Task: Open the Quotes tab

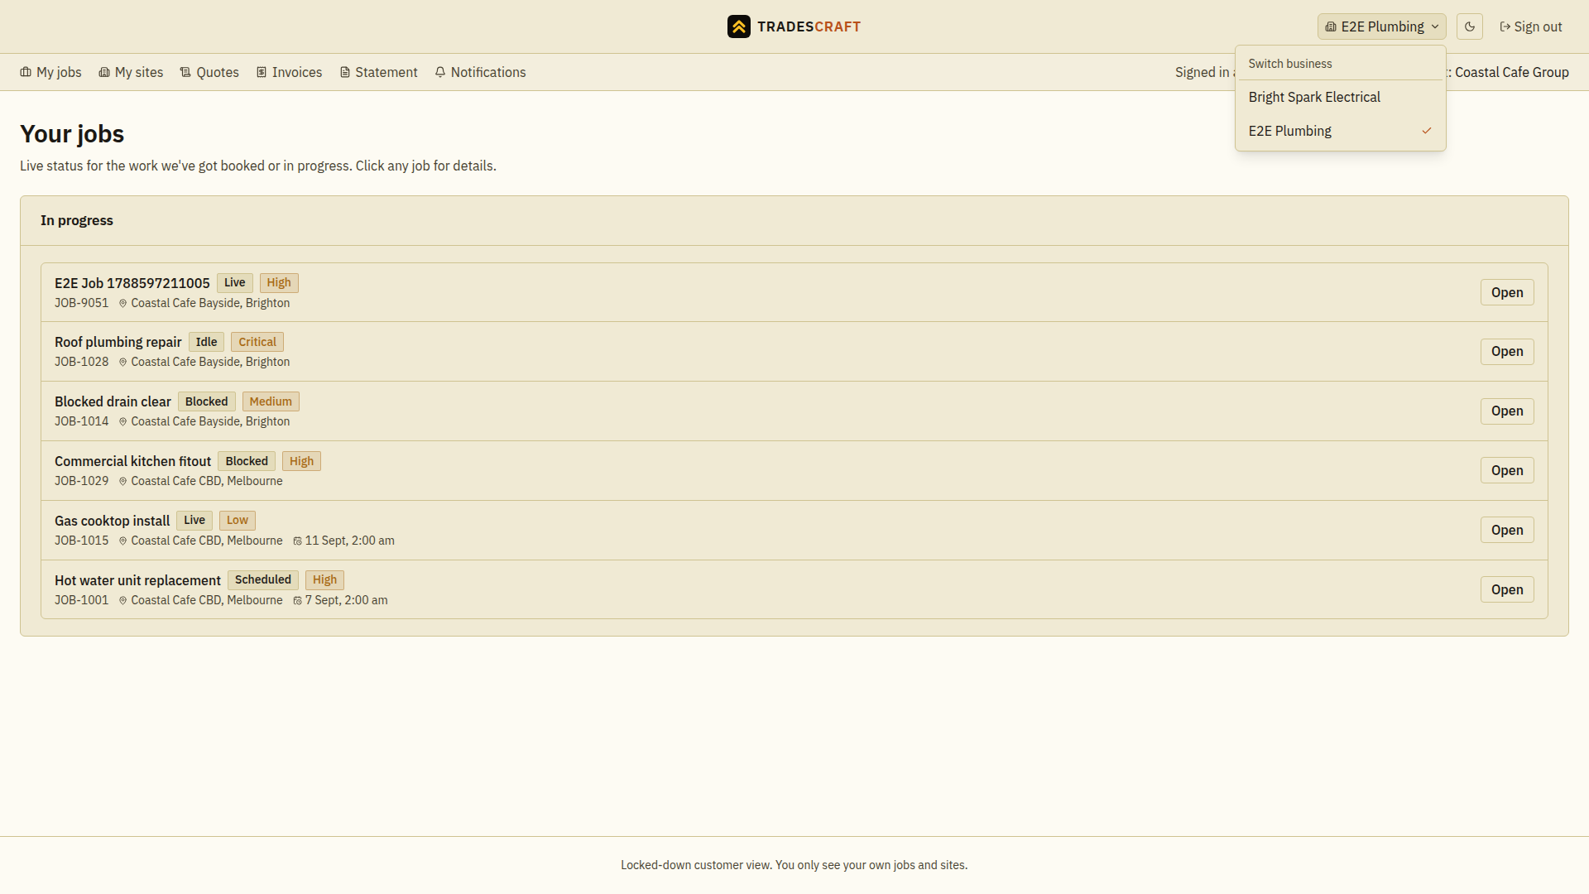Action: 209,72
